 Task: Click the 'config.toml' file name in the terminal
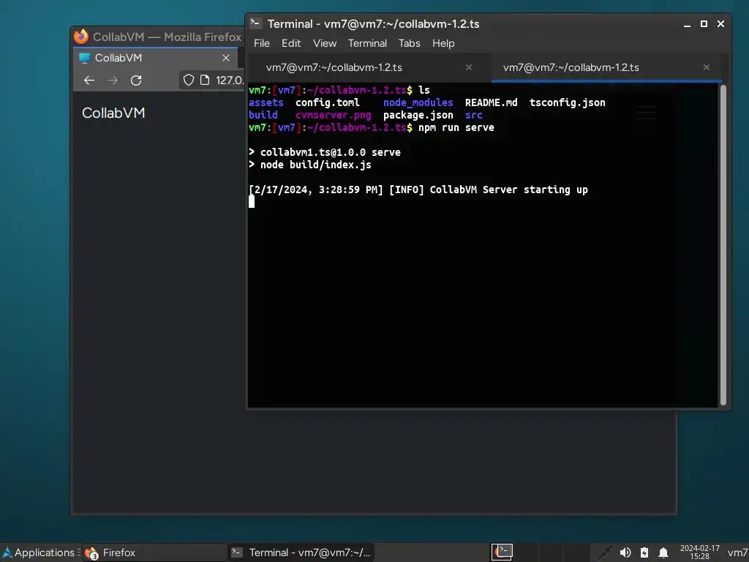pyautogui.click(x=328, y=102)
